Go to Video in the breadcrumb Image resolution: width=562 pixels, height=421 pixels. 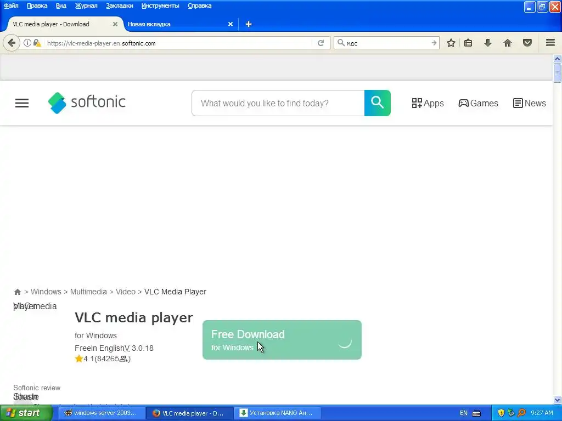pyautogui.click(x=126, y=292)
